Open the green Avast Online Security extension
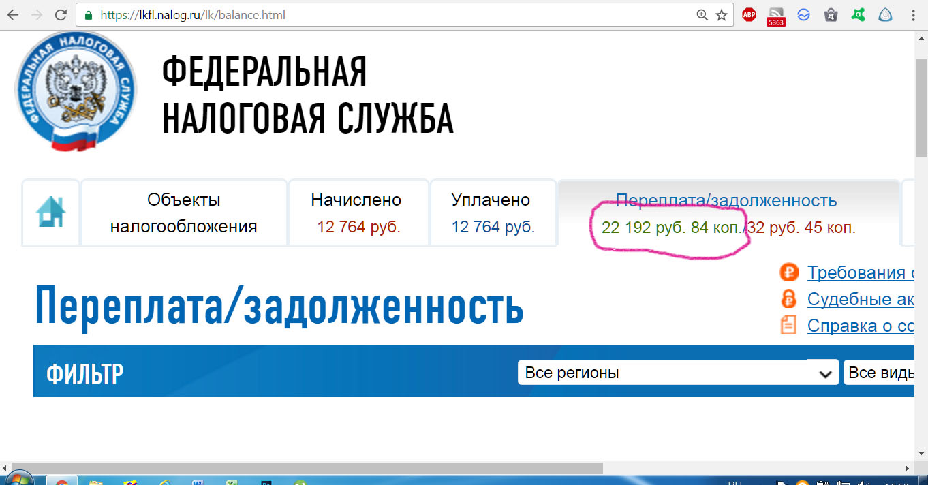The image size is (928, 485). 858,15
